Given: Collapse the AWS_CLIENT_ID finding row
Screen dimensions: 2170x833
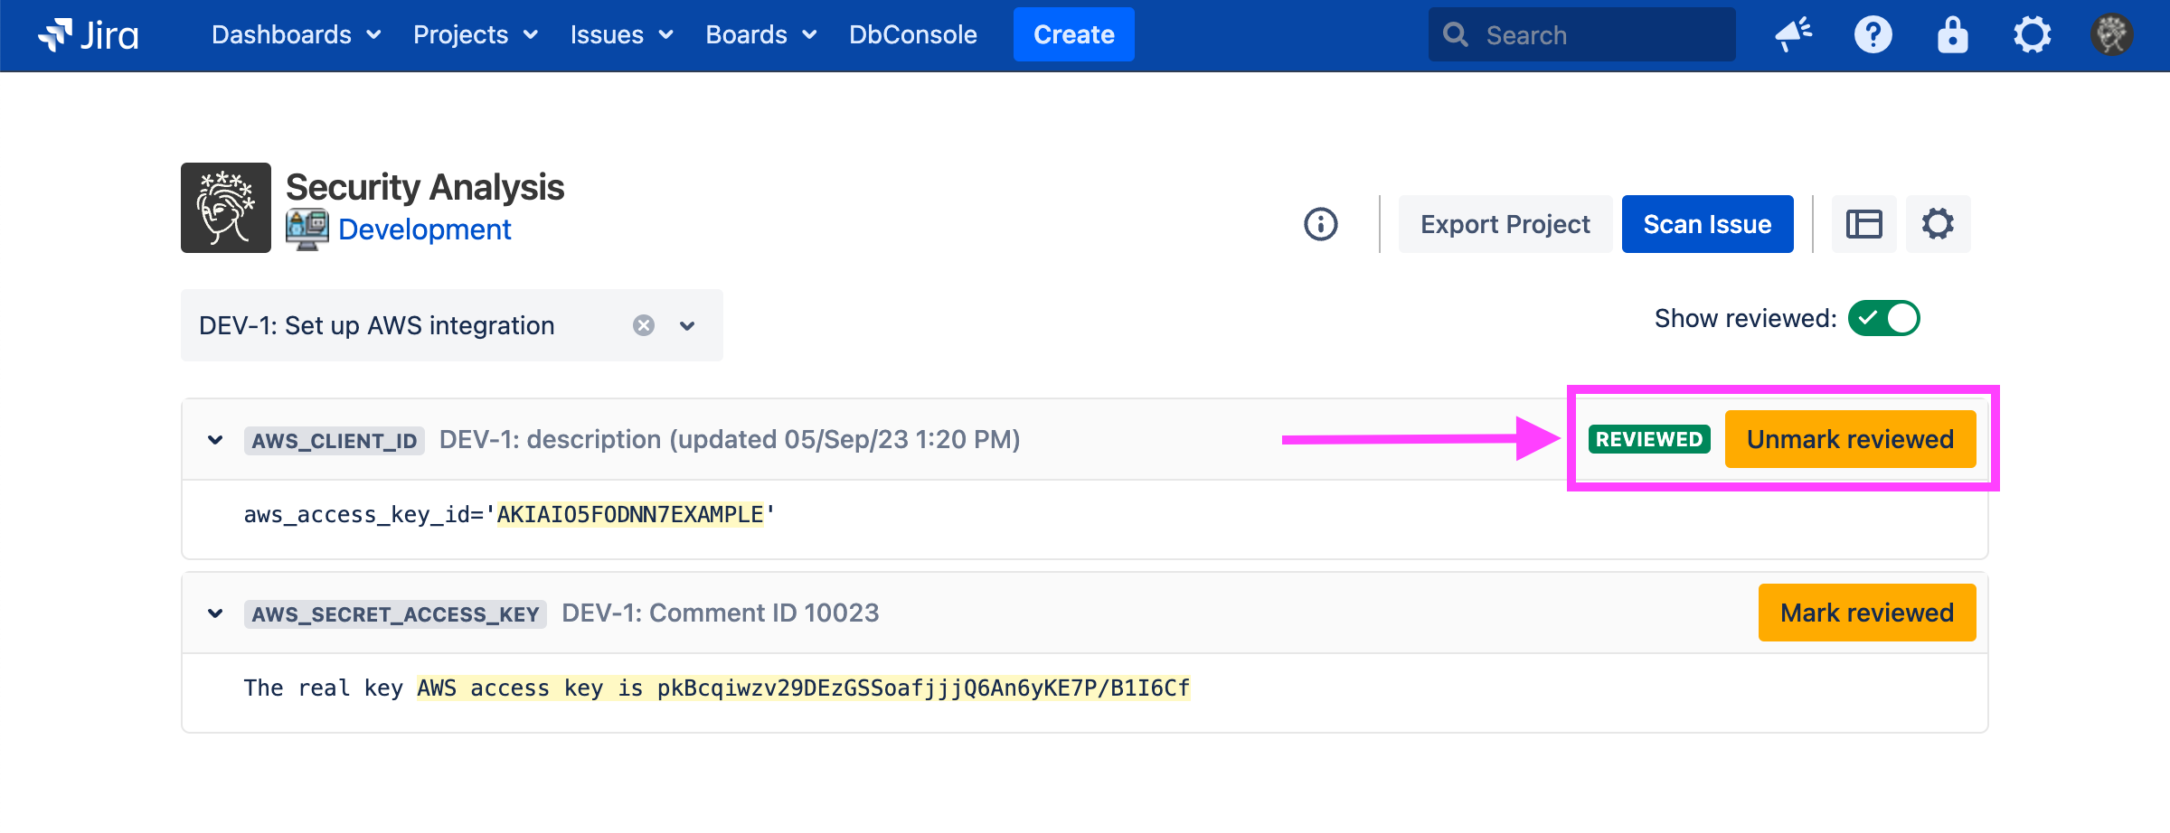Looking at the screenshot, I should point(215,440).
